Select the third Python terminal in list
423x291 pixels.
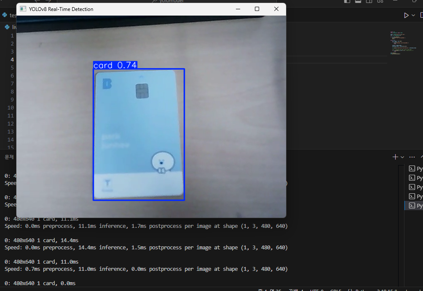pyautogui.click(x=415, y=187)
